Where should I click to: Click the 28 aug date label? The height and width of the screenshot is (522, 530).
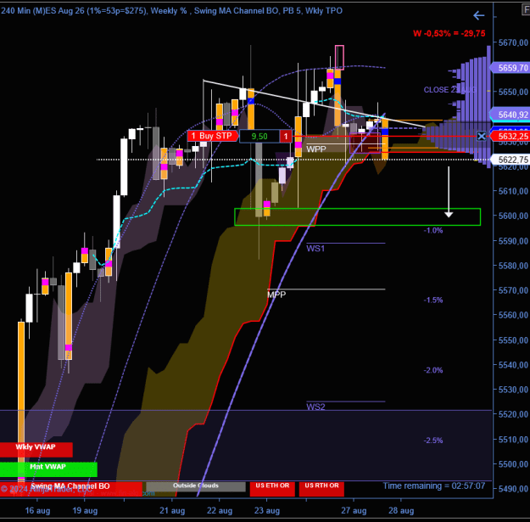[x=401, y=510]
